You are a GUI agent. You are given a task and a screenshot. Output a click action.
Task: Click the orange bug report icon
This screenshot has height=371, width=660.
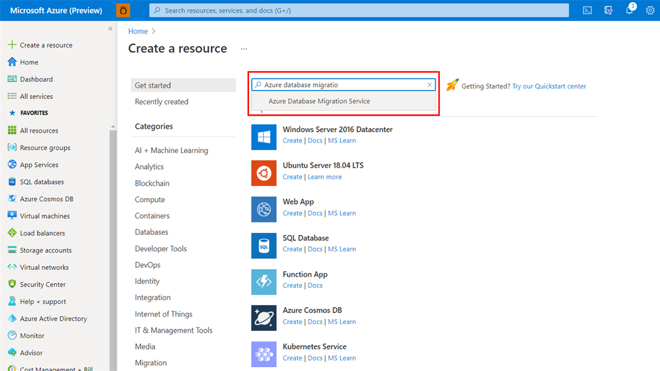click(123, 11)
